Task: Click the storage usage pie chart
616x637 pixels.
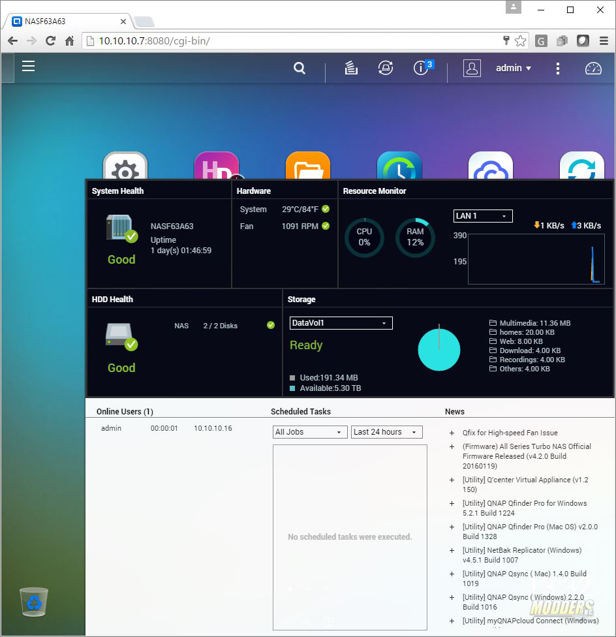Action: pos(439,349)
